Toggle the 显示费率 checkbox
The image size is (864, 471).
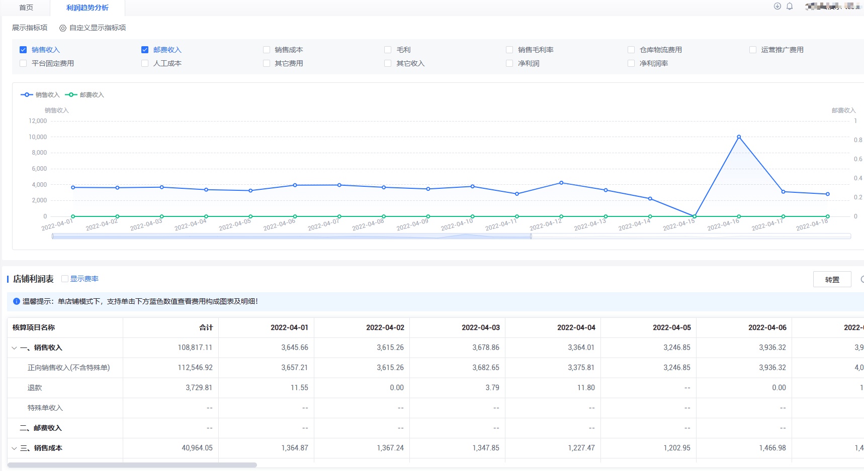[65, 279]
